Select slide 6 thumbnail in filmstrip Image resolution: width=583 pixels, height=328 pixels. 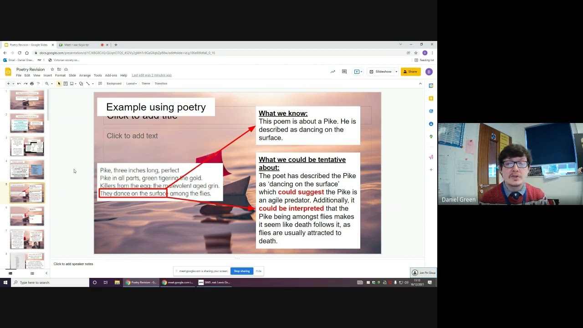[27, 216]
